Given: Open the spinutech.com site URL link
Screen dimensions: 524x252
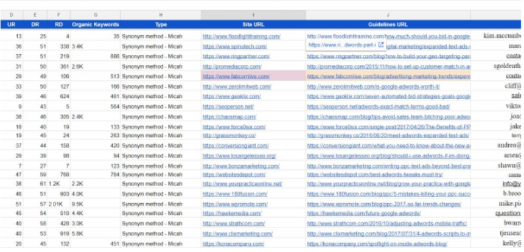Looking at the screenshot, I should click(x=235, y=46).
